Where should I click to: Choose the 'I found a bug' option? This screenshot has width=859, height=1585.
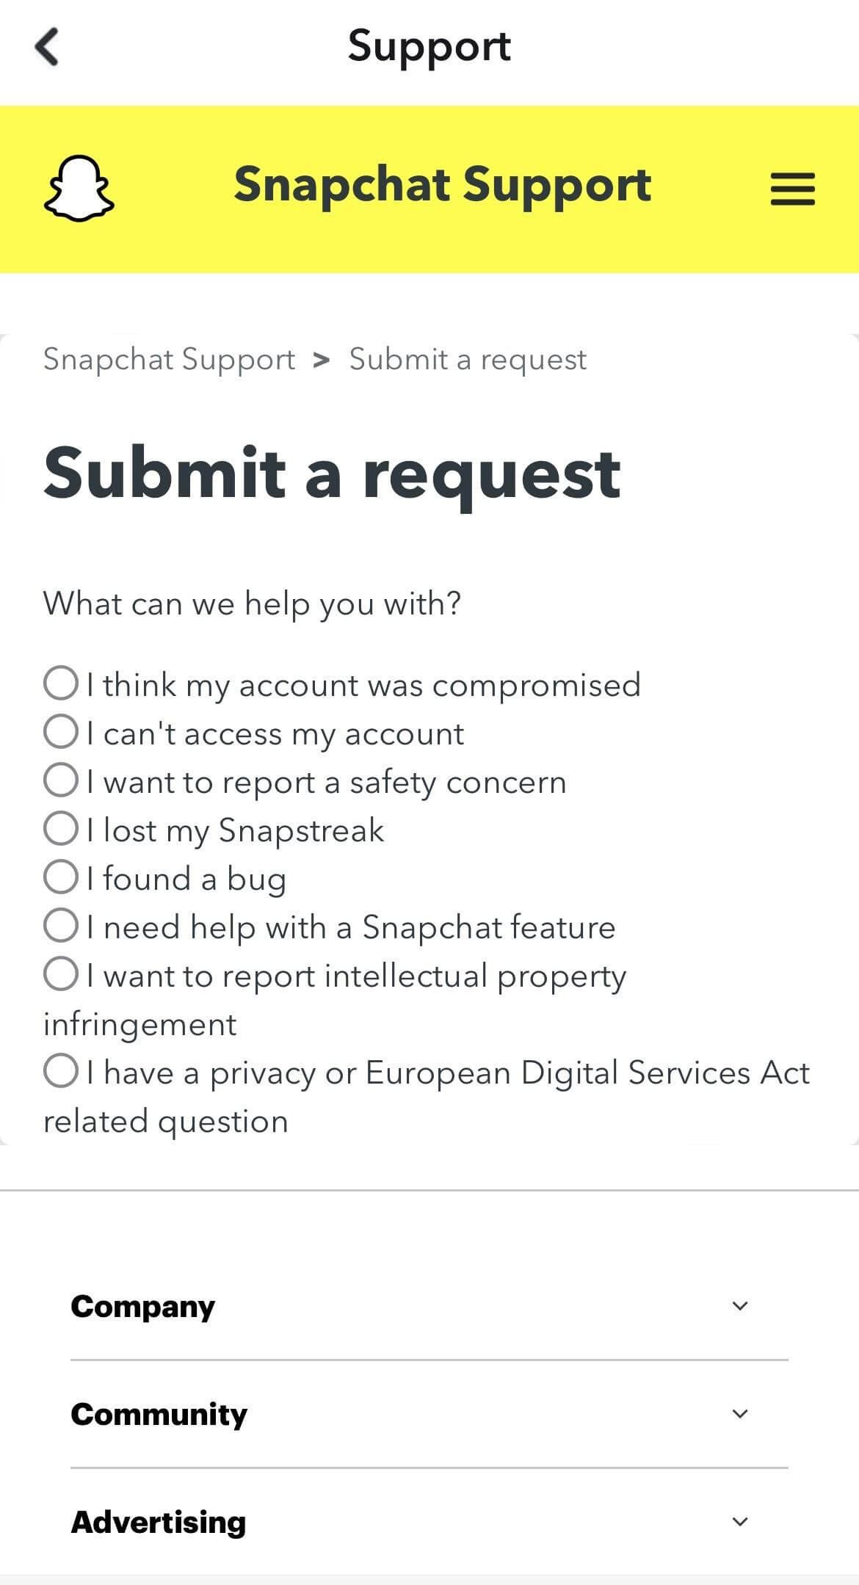click(x=61, y=877)
